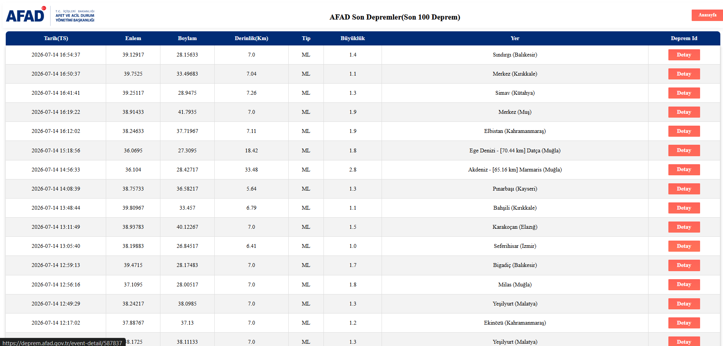Open Detay for Merkez (Kırıkkale) earthquake

click(684, 74)
